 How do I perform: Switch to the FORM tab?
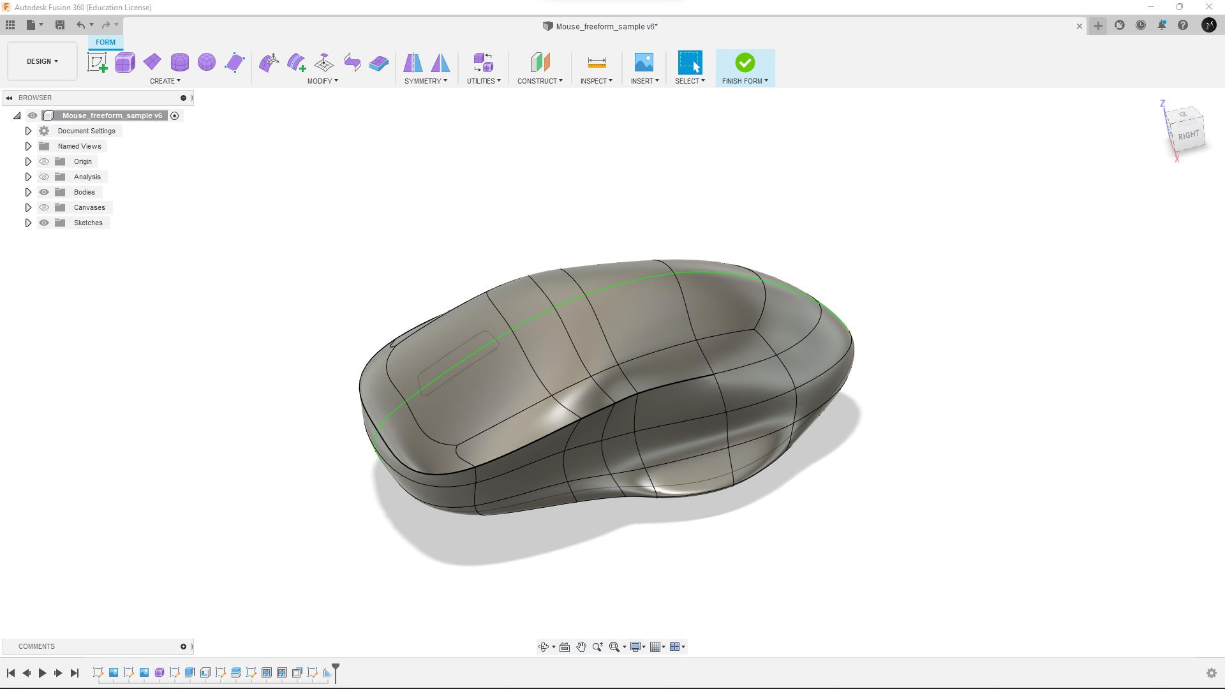pyautogui.click(x=105, y=42)
